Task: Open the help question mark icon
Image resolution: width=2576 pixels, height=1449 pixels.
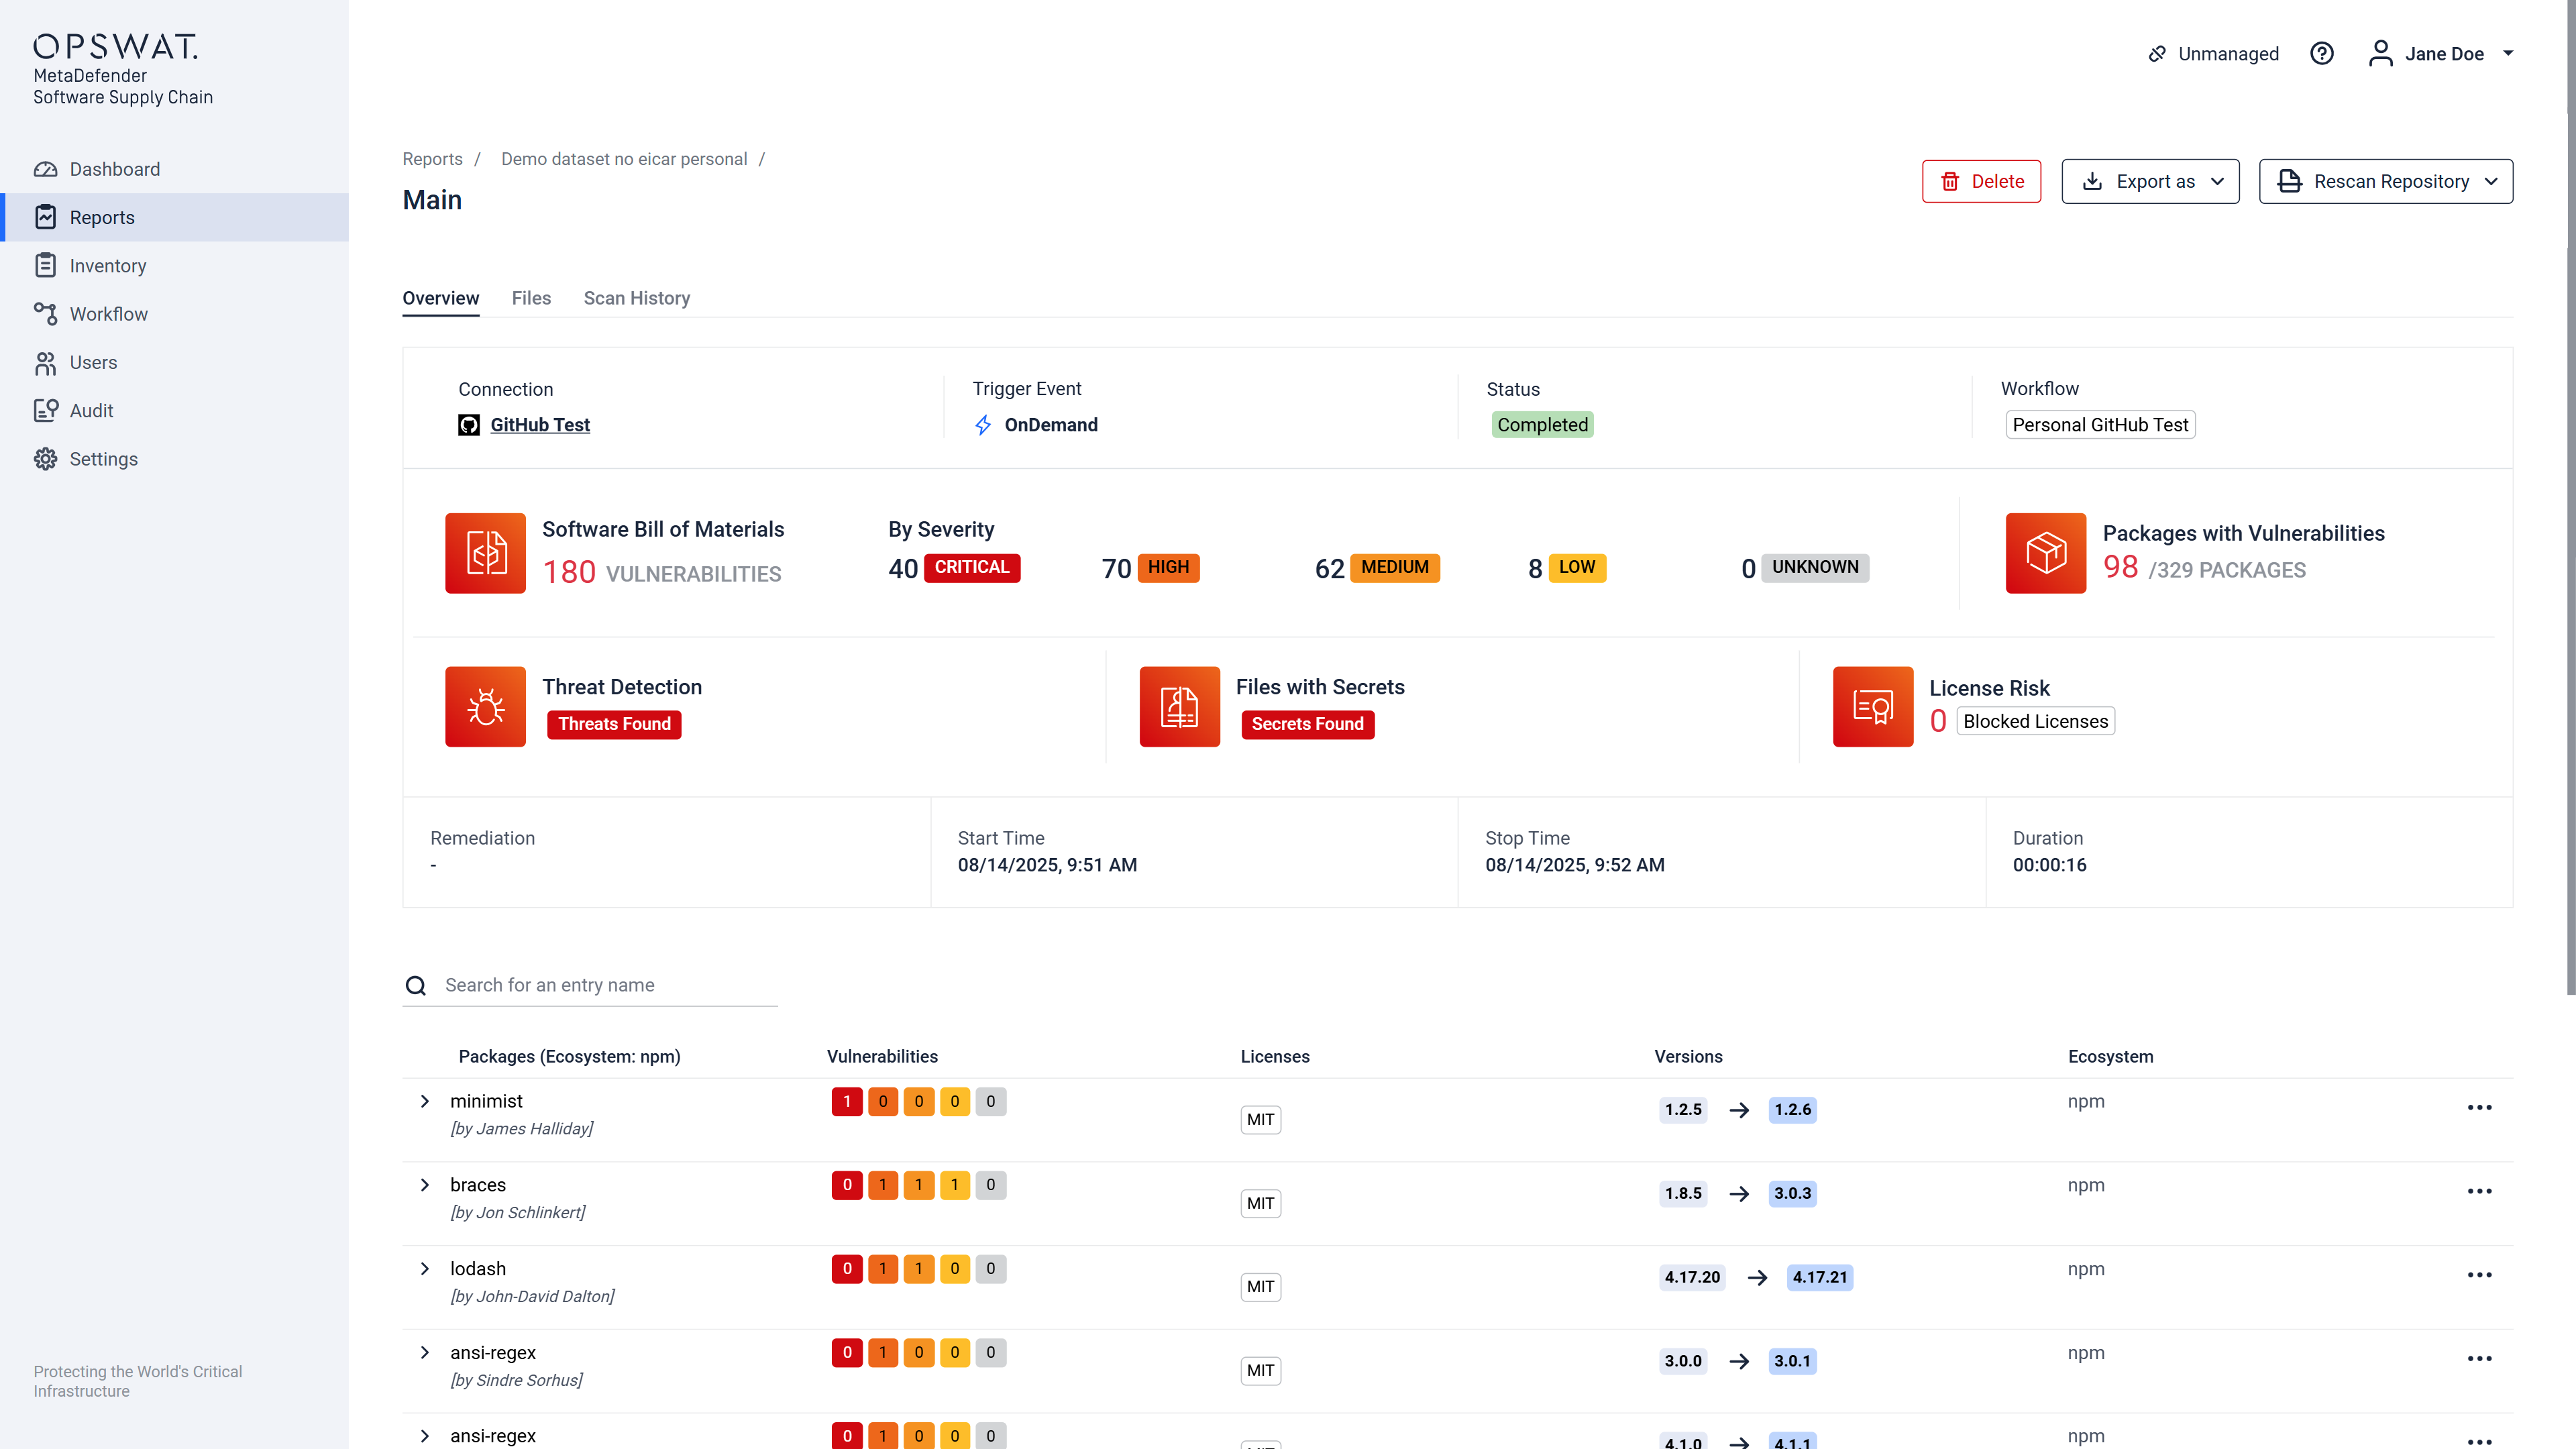Action: click(2321, 54)
